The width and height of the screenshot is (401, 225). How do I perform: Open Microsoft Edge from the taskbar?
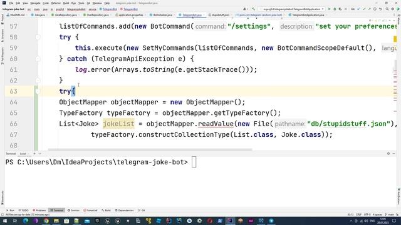click(26, 221)
